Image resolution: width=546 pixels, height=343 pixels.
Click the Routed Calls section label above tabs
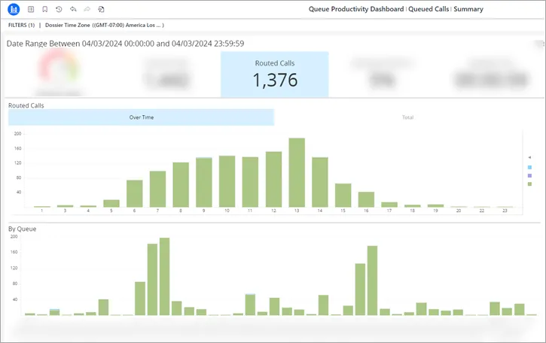tap(26, 105)
